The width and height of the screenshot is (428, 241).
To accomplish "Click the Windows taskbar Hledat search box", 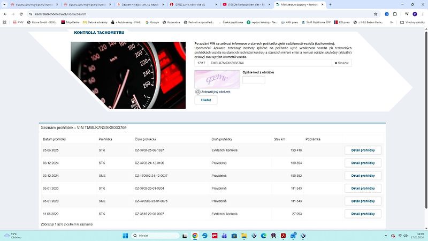I will coord(155,236).
